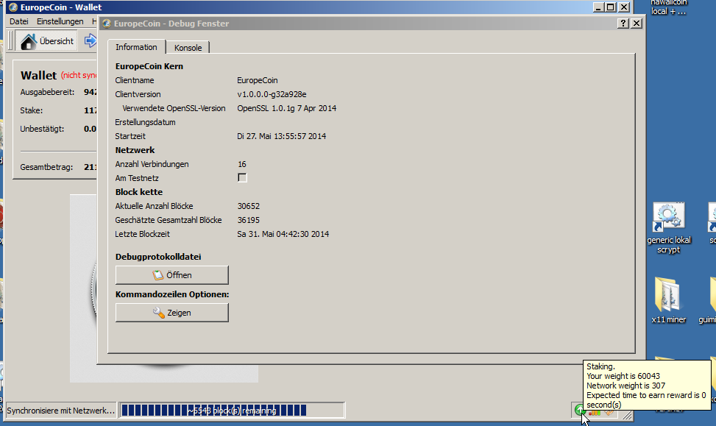Click the EuropeCoin icon in wallet title bar
This screenshot has width=716, height=426.
(x=13, y=7)
